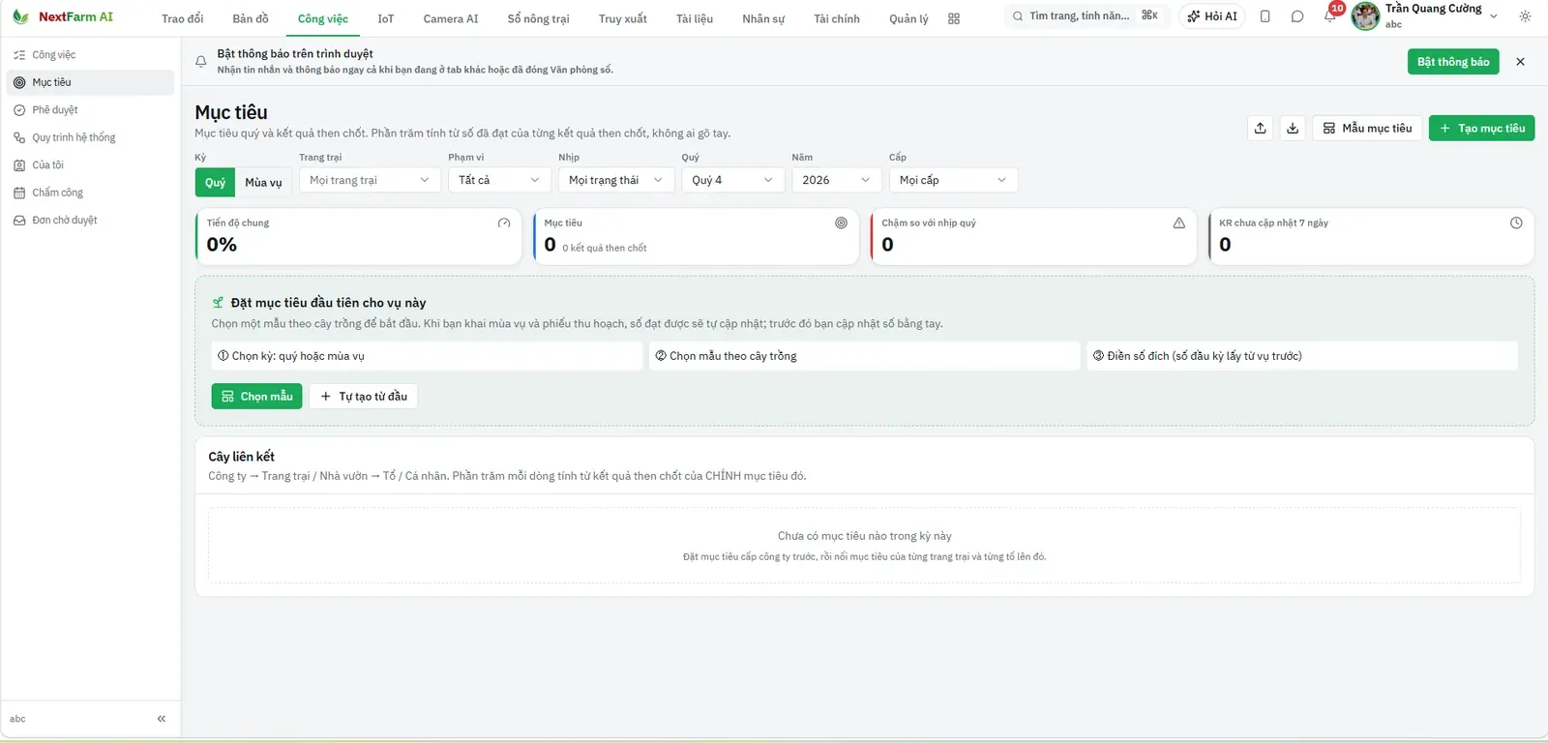The image size is (1548, 743).
Task: Open the chat bubble icon
Action: point(1297,16)
